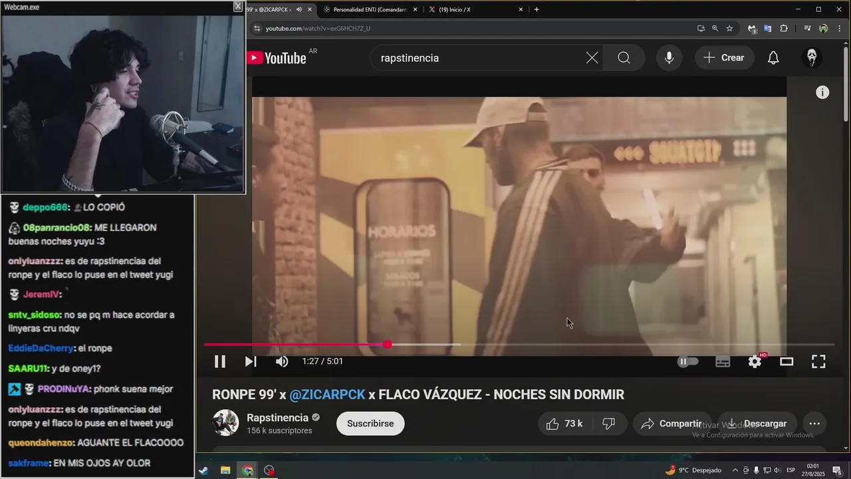Click 156 k suscriptores text
This screenshot has height=479, width=851.
pos(279,431)
